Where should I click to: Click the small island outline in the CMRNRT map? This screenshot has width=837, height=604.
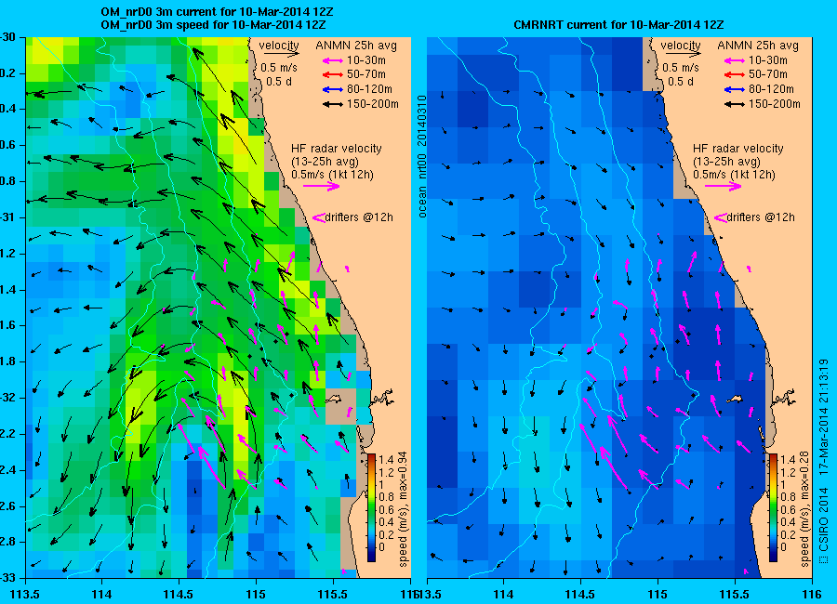(x=736, y=398)
